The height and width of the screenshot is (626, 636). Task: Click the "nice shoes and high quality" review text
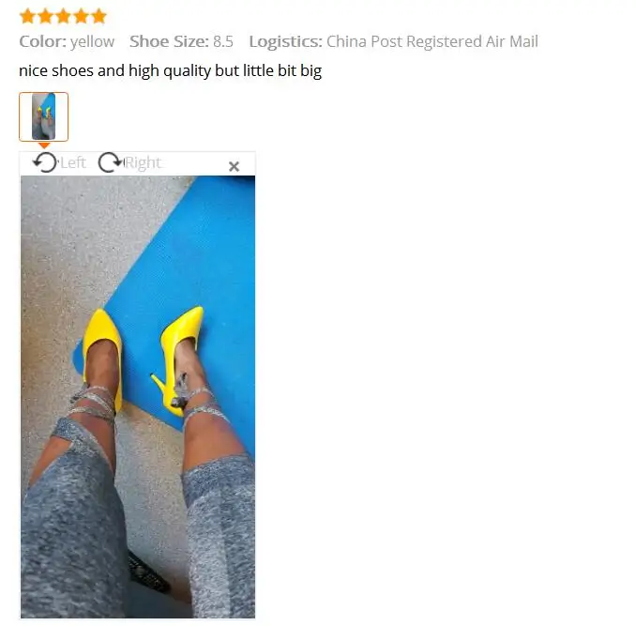click(115, 70)
